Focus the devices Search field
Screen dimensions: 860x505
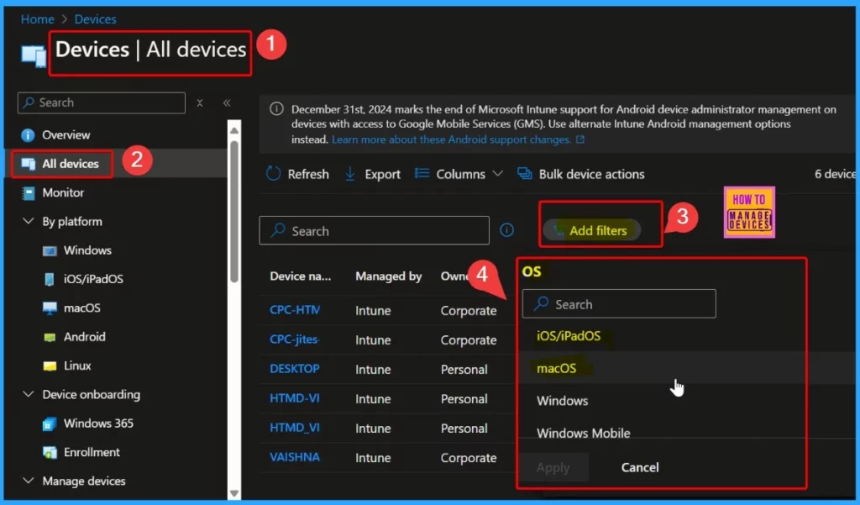coord(374,230)
